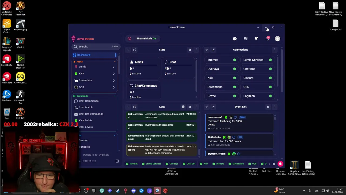Open the notifications bell icon

[267, 39]
